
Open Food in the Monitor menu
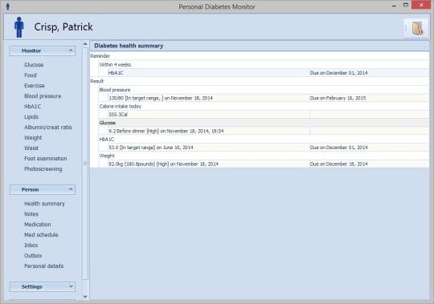tap(31, 75)
